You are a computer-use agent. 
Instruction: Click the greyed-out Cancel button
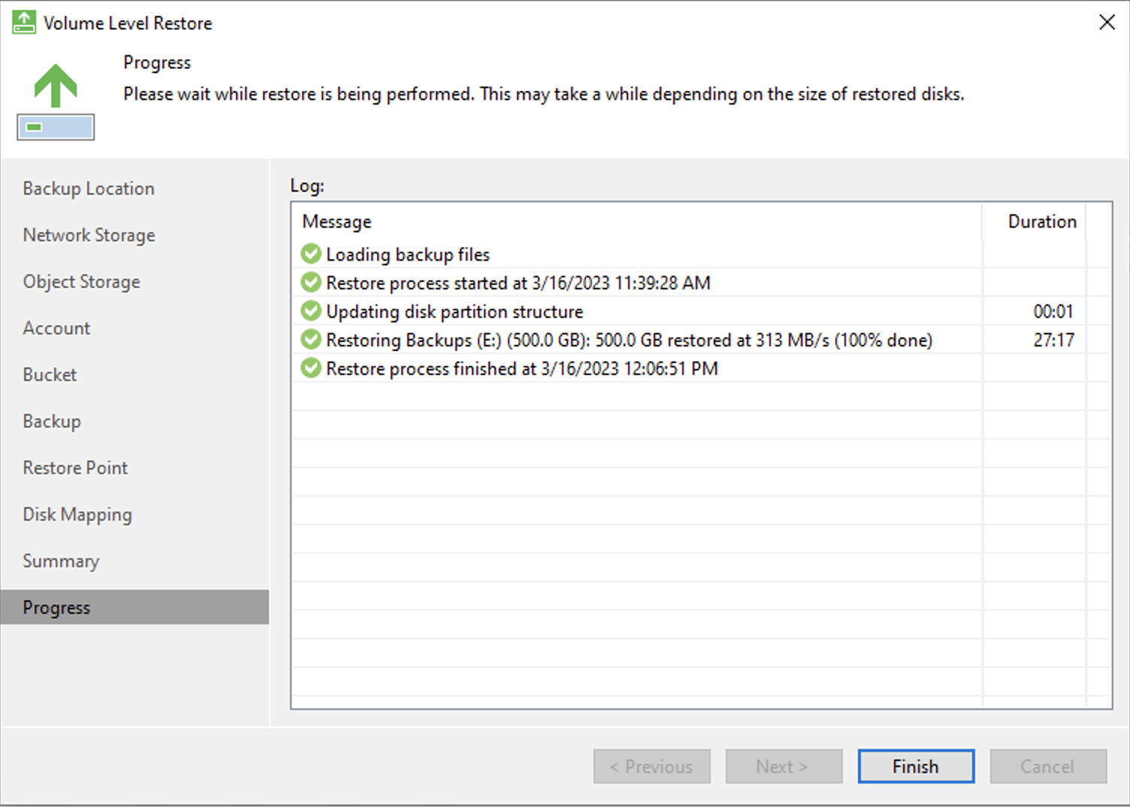pyautogui.click(x=1048, y=766)
